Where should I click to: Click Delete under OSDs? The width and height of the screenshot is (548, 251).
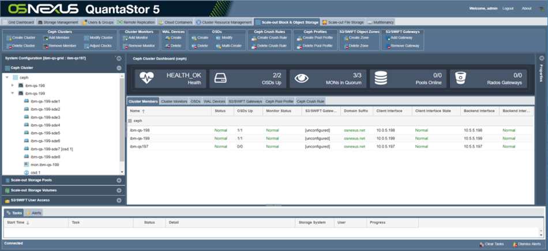200,46
